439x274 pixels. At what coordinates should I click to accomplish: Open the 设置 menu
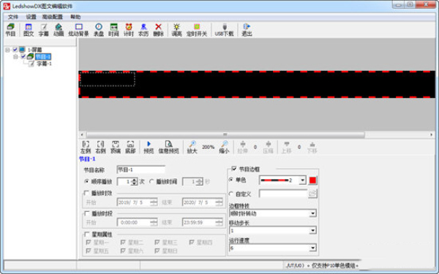click(x=31, y=17)
